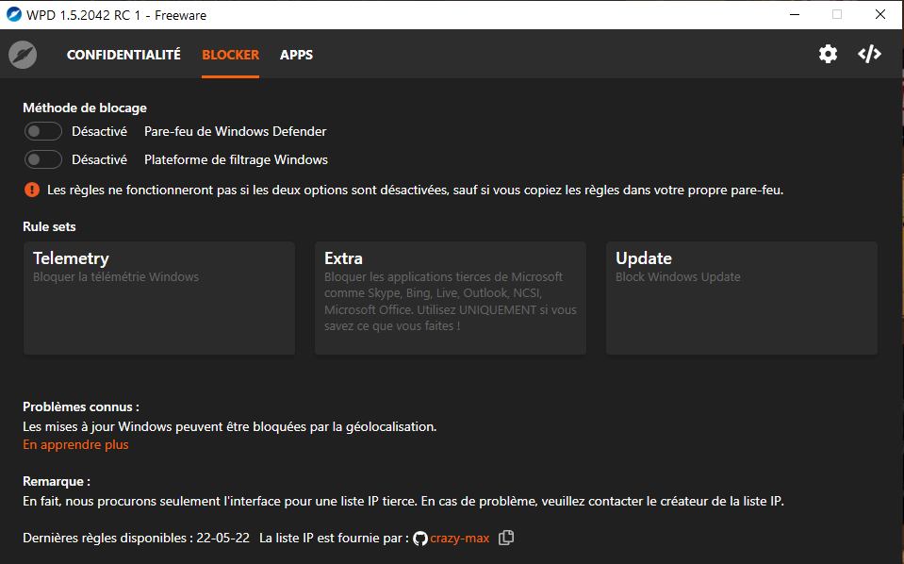Click the GitHub icon beside crazy-max
904x564 pixels.
pos(420,539)
